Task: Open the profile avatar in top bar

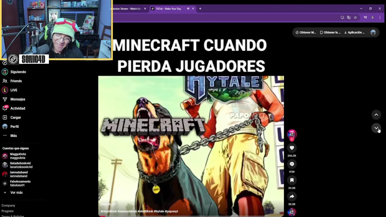Action: click(373, 33)
